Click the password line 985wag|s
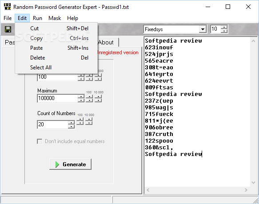This screenshot has width=259, height=204. 159,108
